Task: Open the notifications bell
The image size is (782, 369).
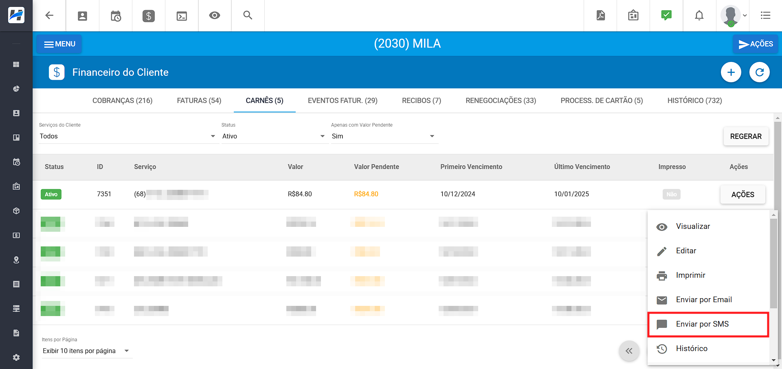Action: point(699,15)
